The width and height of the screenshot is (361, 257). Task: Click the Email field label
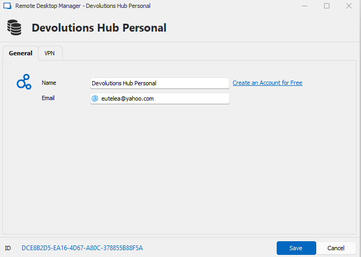tap(48, 98)
